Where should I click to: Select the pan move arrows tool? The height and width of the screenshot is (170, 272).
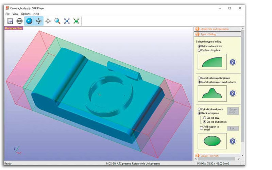48,21
